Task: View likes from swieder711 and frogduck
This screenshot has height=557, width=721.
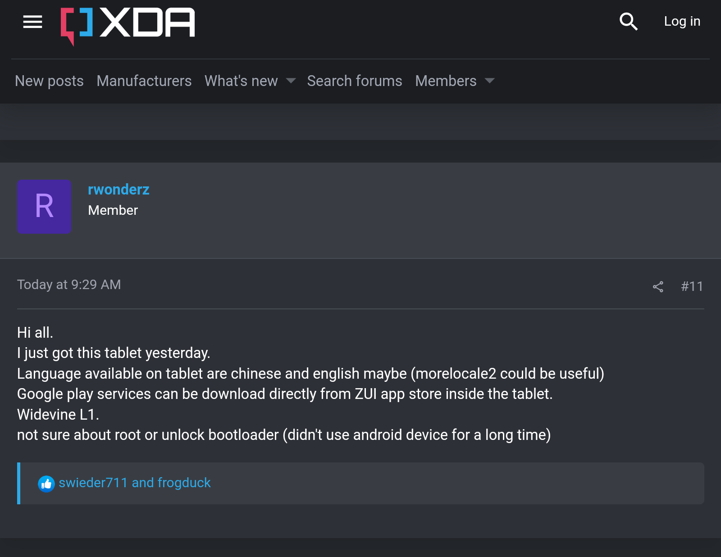Action: pos(135,483)
